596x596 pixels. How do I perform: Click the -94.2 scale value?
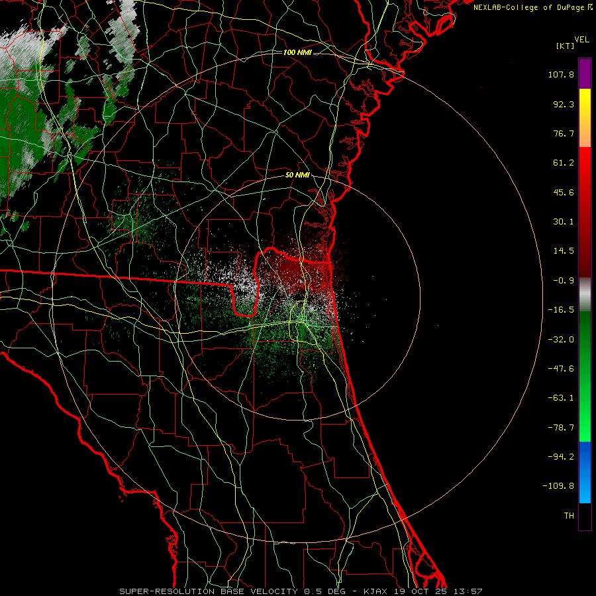tap(561, 457)
